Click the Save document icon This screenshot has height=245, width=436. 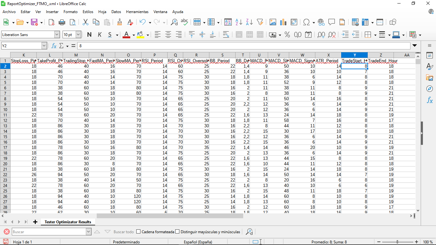coord(34,22)
